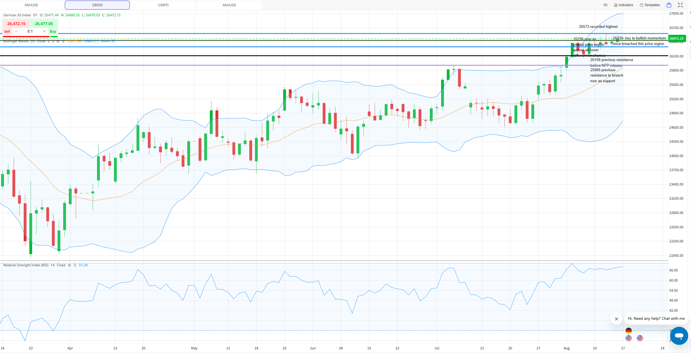Decrease lot size with minus button
691x353 pixels.
click(16, 31)
